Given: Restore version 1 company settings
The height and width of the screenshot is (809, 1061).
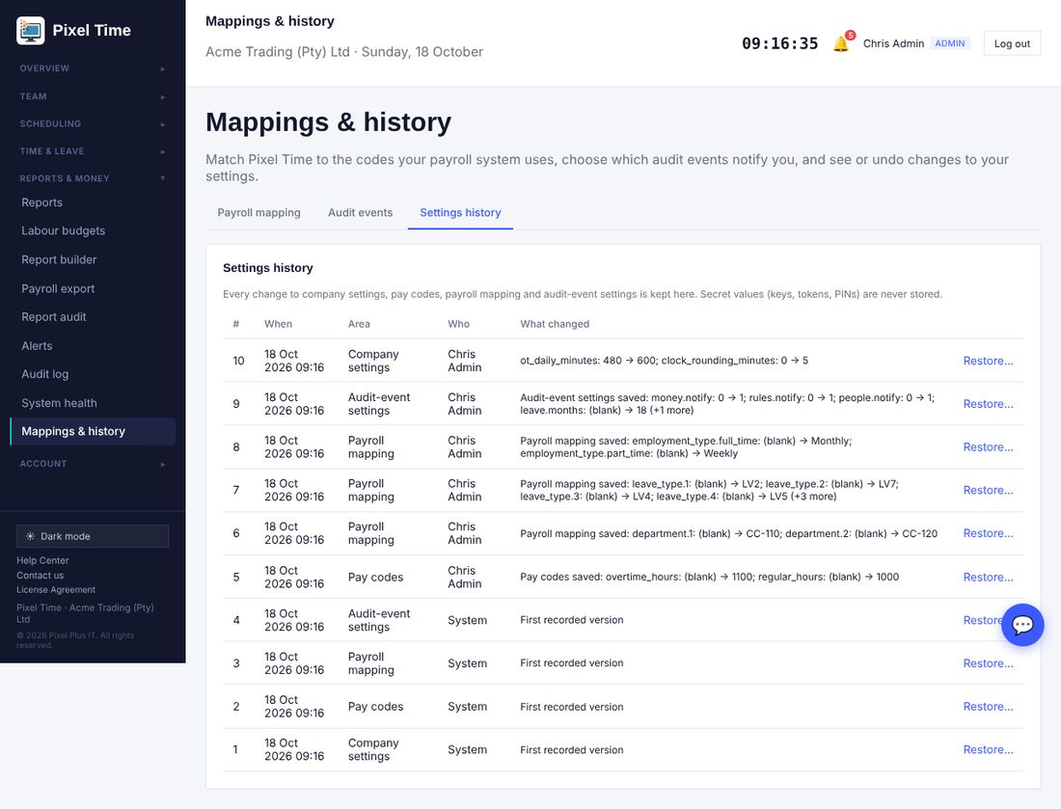Looking at the screenshot, I should (988, 750).
